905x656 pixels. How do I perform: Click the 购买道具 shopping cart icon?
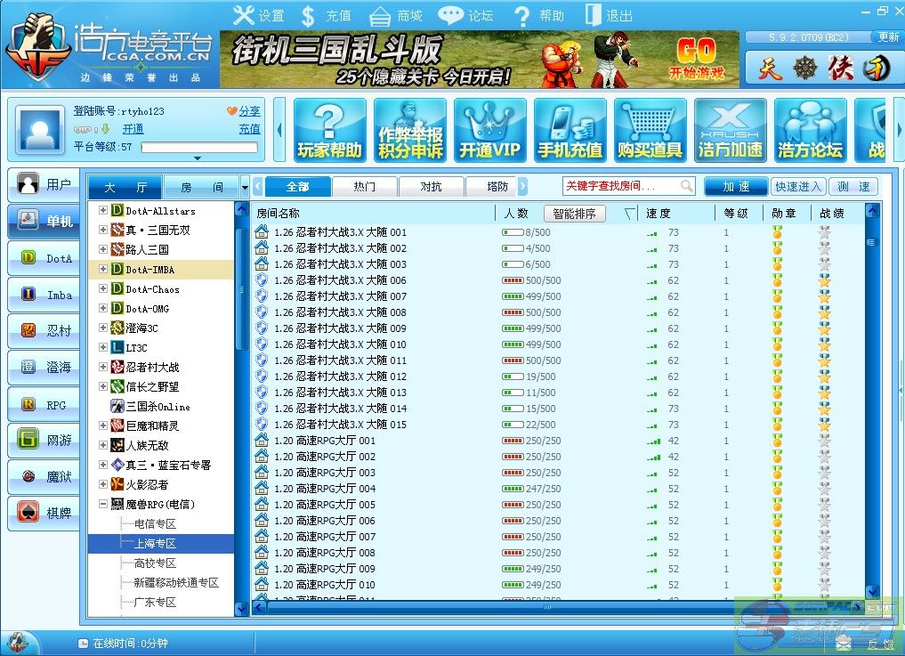[x=650, y=130]
